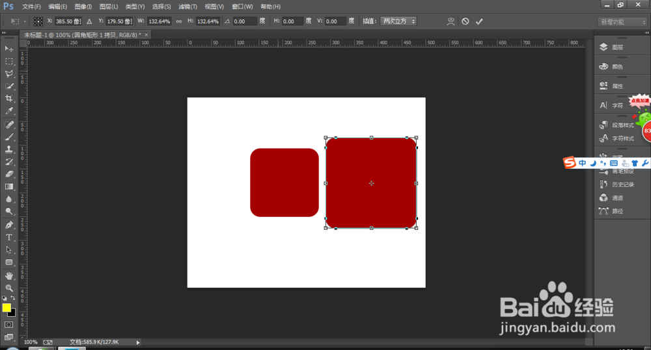This screenshot has height=350, width=651.
Task: Open the 窗口(W) menu
Action: (242, 6)
